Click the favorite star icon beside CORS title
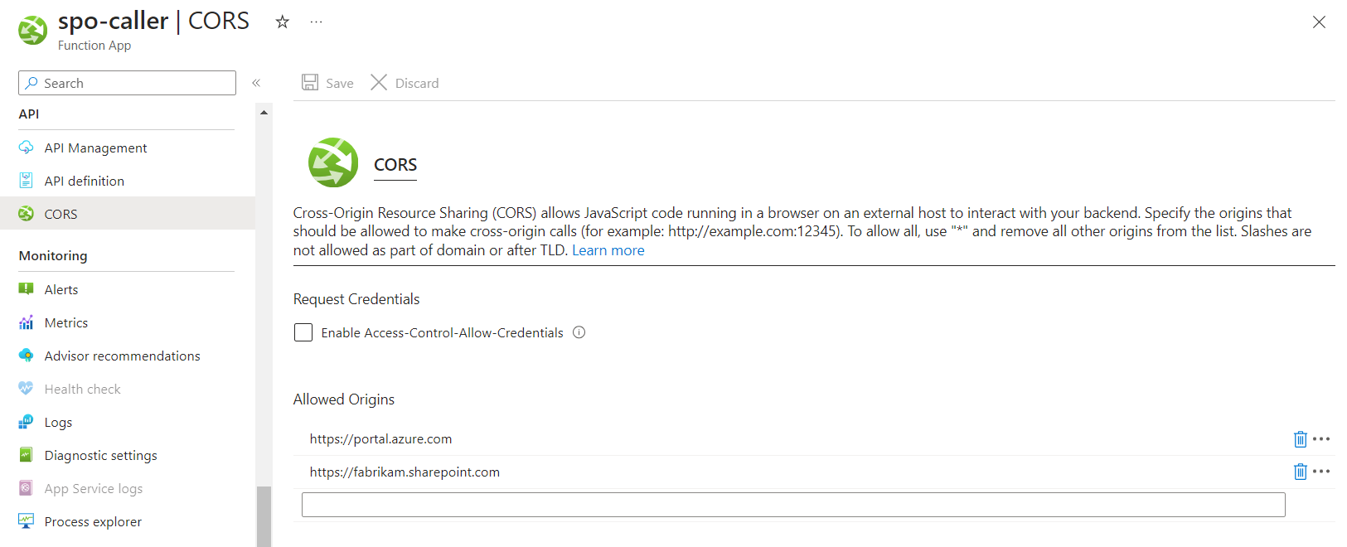Image resolution: width=1347 pixels, height=547 pixels. [x=283, y=22]
